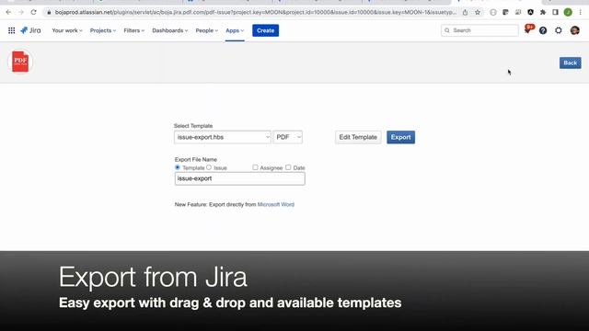Image resolution: width=589 pixels, height=331 pixels.
Task: Click the Jira Search box
Action: [x=479, y=30]
